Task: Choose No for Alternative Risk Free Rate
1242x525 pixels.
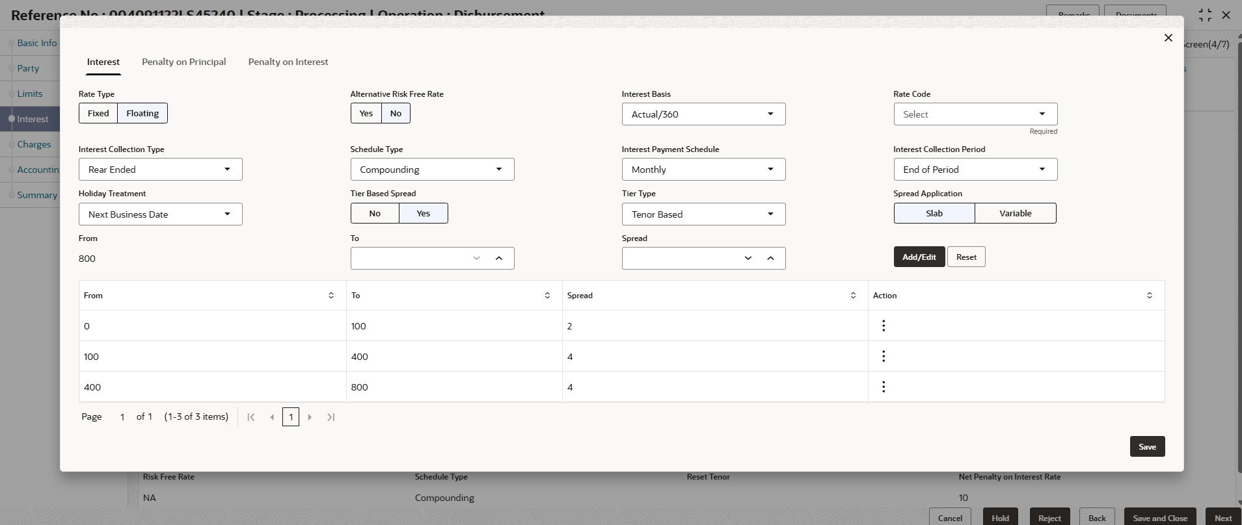Action: (x=396, y=113)
